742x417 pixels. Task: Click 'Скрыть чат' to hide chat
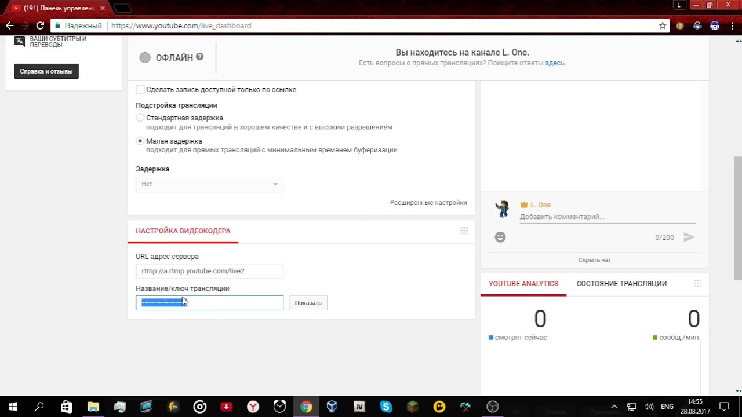click(x=594, y=260)
